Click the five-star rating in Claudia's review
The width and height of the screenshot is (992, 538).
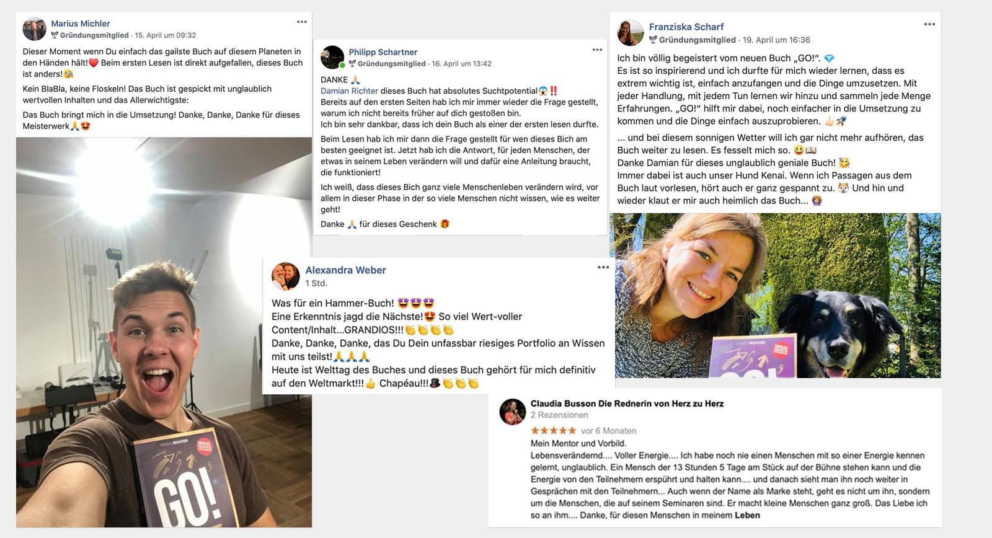tap(553, 430)
